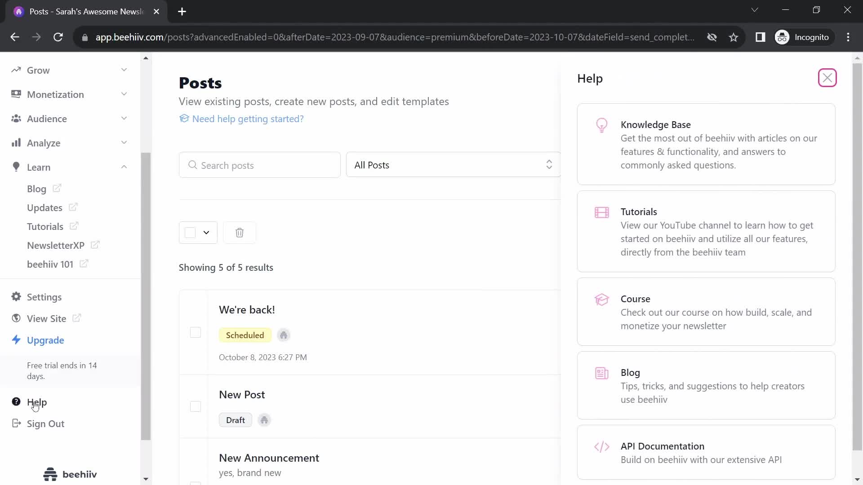Click 'Need help getting started?' link

pyautogui.click(x=249, y=119)
